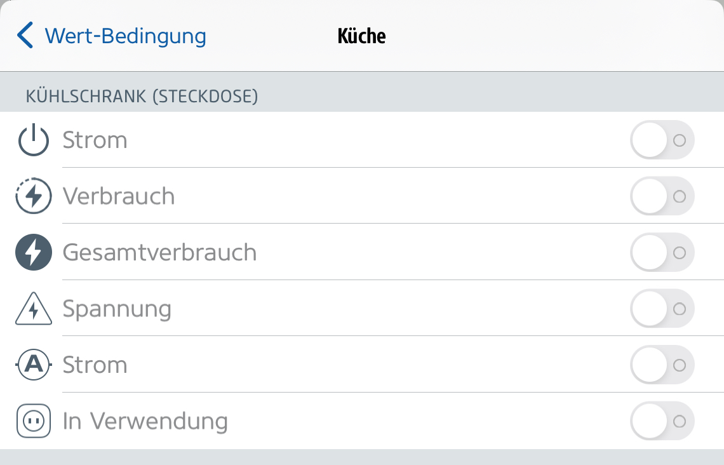
Task: Enable the first Strom power toggle
Action: pyautogui.click(x=662, y=140)
